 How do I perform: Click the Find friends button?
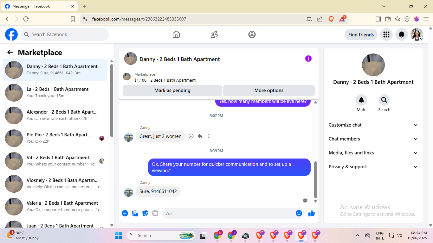pyautogui.click(x=361, y=34)
